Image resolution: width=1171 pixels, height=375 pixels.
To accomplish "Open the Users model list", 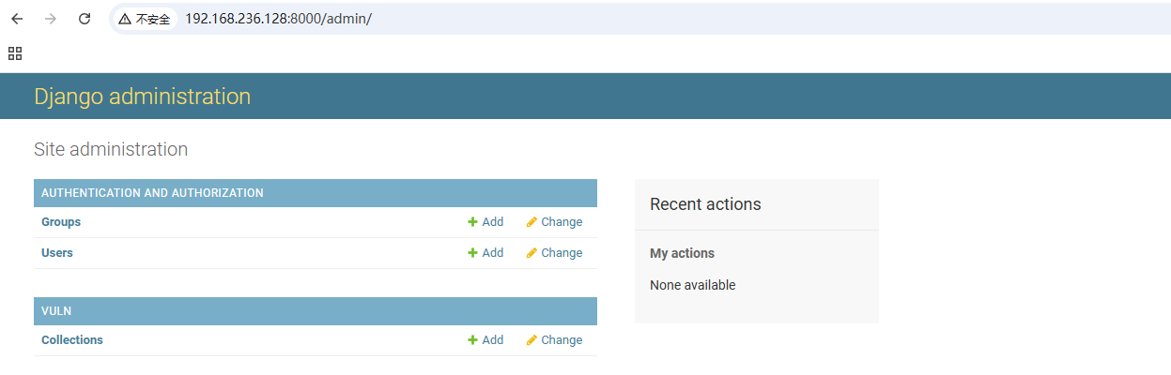I will pos(57,253).
